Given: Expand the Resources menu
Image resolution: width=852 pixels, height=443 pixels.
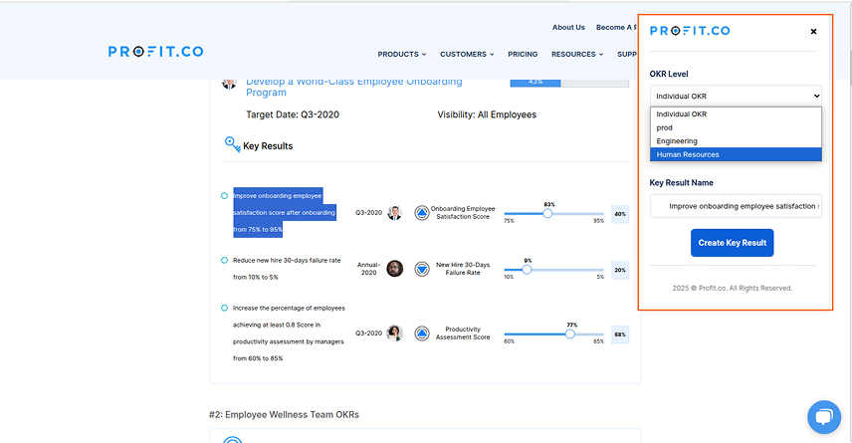Looking at the screenshot, I should pyautogui.click(x=577, y=55).
